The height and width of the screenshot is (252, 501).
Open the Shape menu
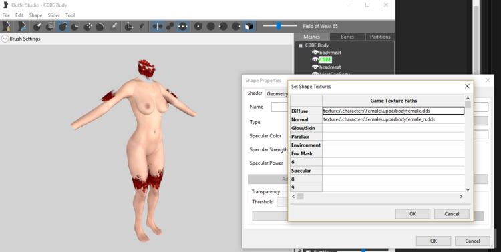[x=35, y=15]
